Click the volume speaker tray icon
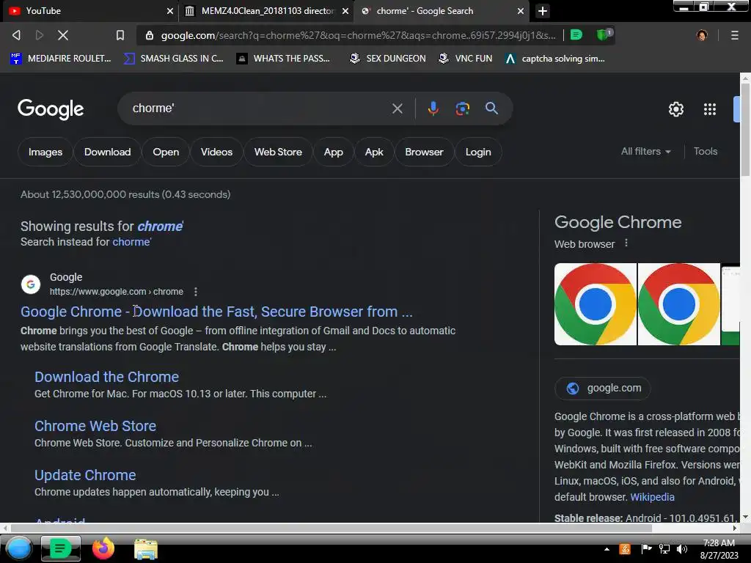Viewport: 751px width, 563px height. [681, 549]
